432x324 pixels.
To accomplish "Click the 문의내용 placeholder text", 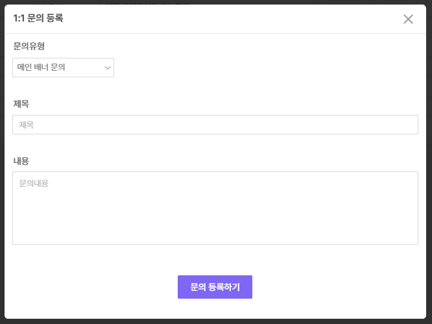I will (34, 184).
